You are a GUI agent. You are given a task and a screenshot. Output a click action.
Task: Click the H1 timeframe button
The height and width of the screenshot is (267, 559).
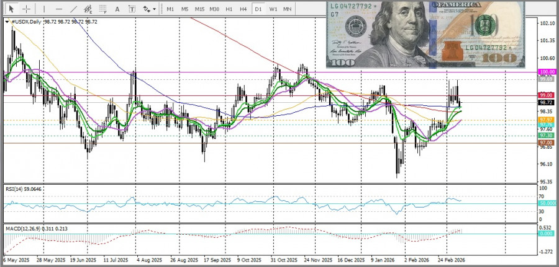(x=229, y=9)
